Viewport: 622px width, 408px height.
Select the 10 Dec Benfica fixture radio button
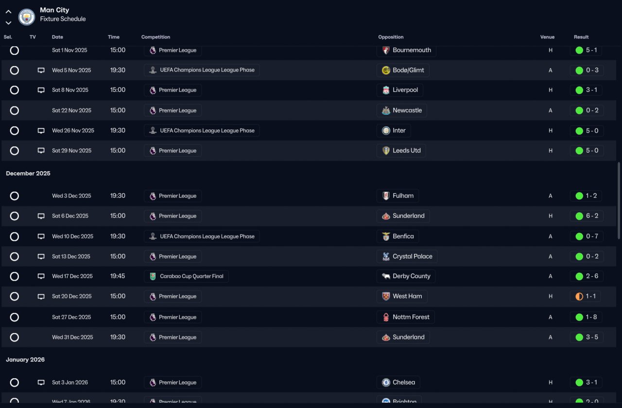coord(15,236)
